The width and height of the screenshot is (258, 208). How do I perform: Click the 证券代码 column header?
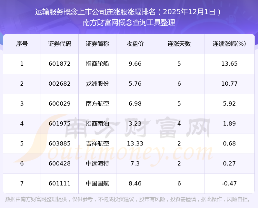click(60, 44)
